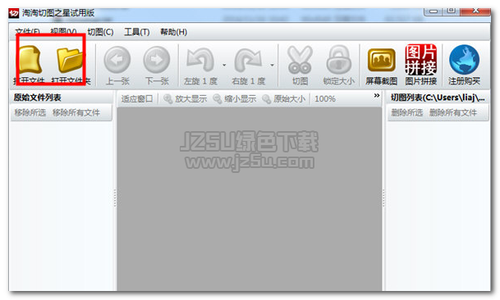Screen dimensions: 500x300
Task: Minimize the 淘淘切图之星 window
Action: (433, 11)
